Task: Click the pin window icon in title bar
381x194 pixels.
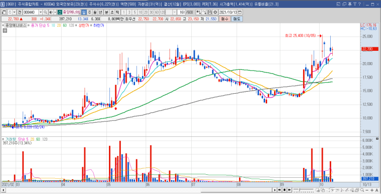Action: click(350, 4)
